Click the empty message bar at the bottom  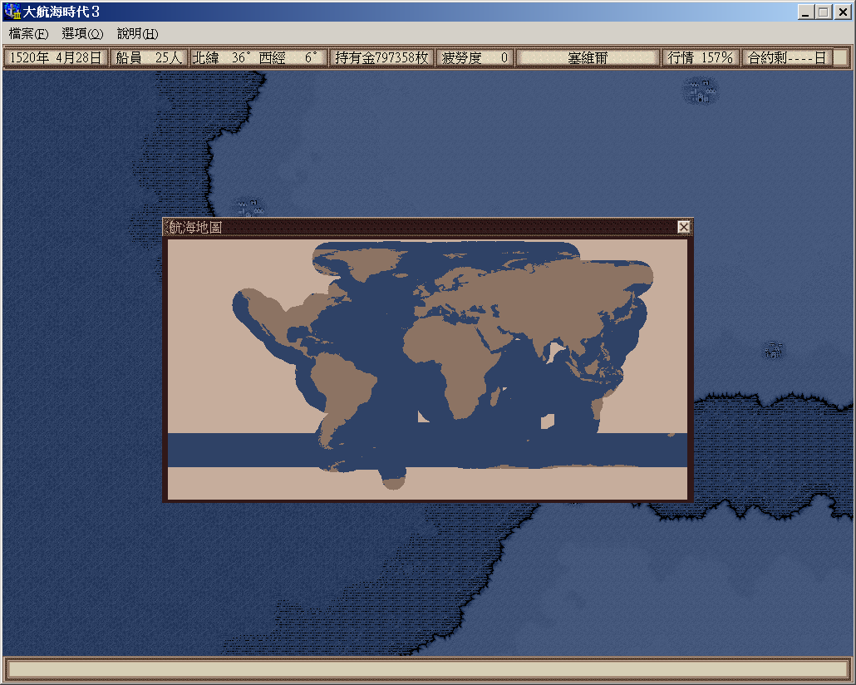(427, 669)
